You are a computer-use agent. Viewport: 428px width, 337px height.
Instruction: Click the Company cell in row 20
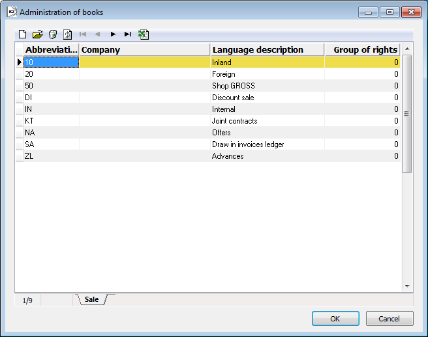[x=145, y=74]
